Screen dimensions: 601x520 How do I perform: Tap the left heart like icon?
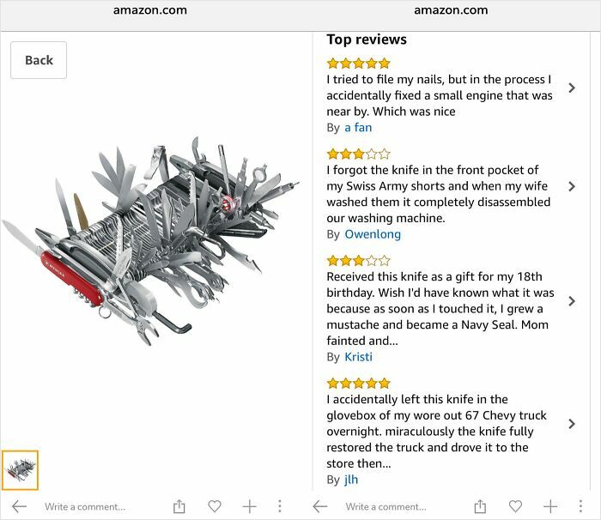216,506
